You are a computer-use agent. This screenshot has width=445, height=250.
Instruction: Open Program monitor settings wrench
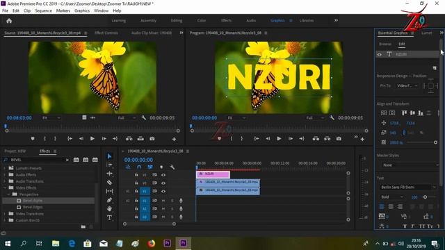click(x=332, y=117)
